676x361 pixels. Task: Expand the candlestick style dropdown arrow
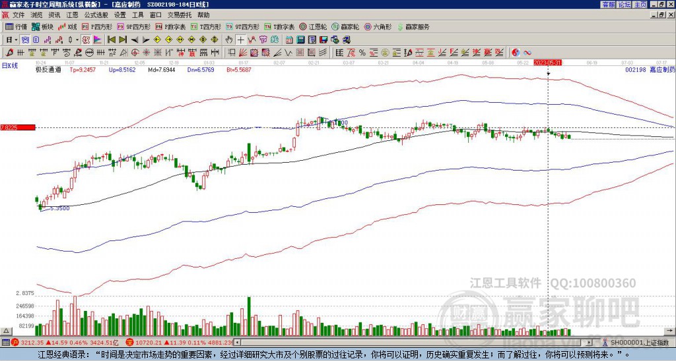tap(77, 40)
